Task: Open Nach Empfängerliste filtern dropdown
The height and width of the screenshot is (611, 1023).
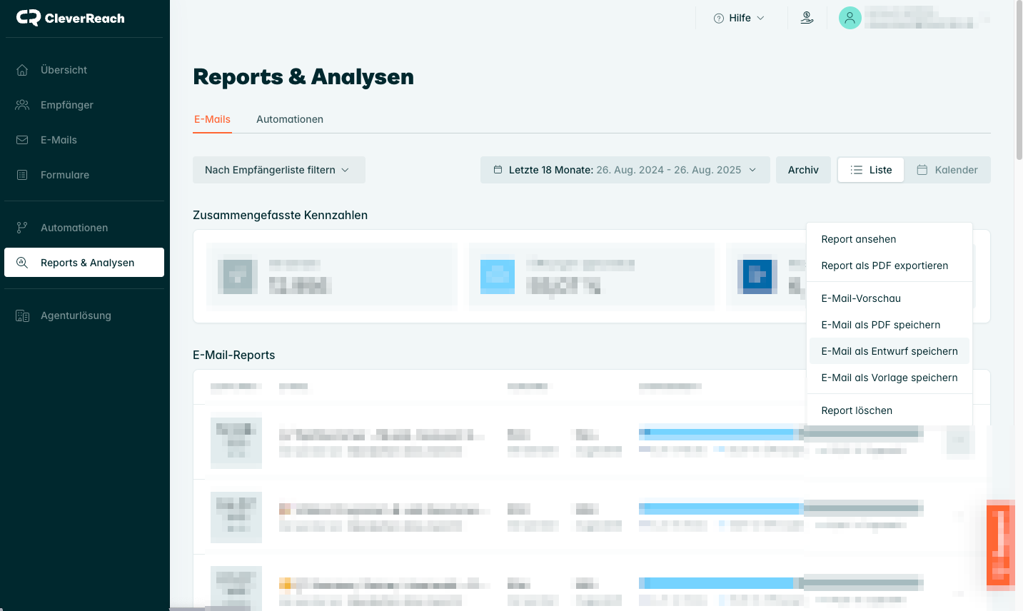Action: (x=278, y=170)
